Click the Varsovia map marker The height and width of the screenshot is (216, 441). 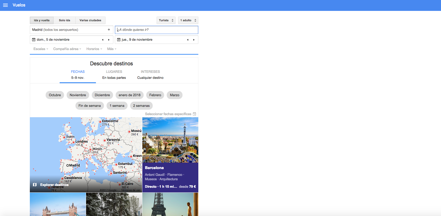(104, 140)
